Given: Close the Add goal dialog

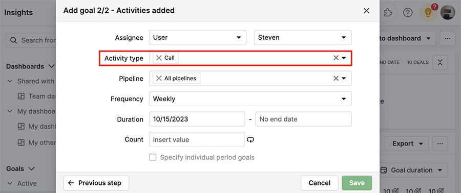Looking at the screenshot, I should coord(366,11).
